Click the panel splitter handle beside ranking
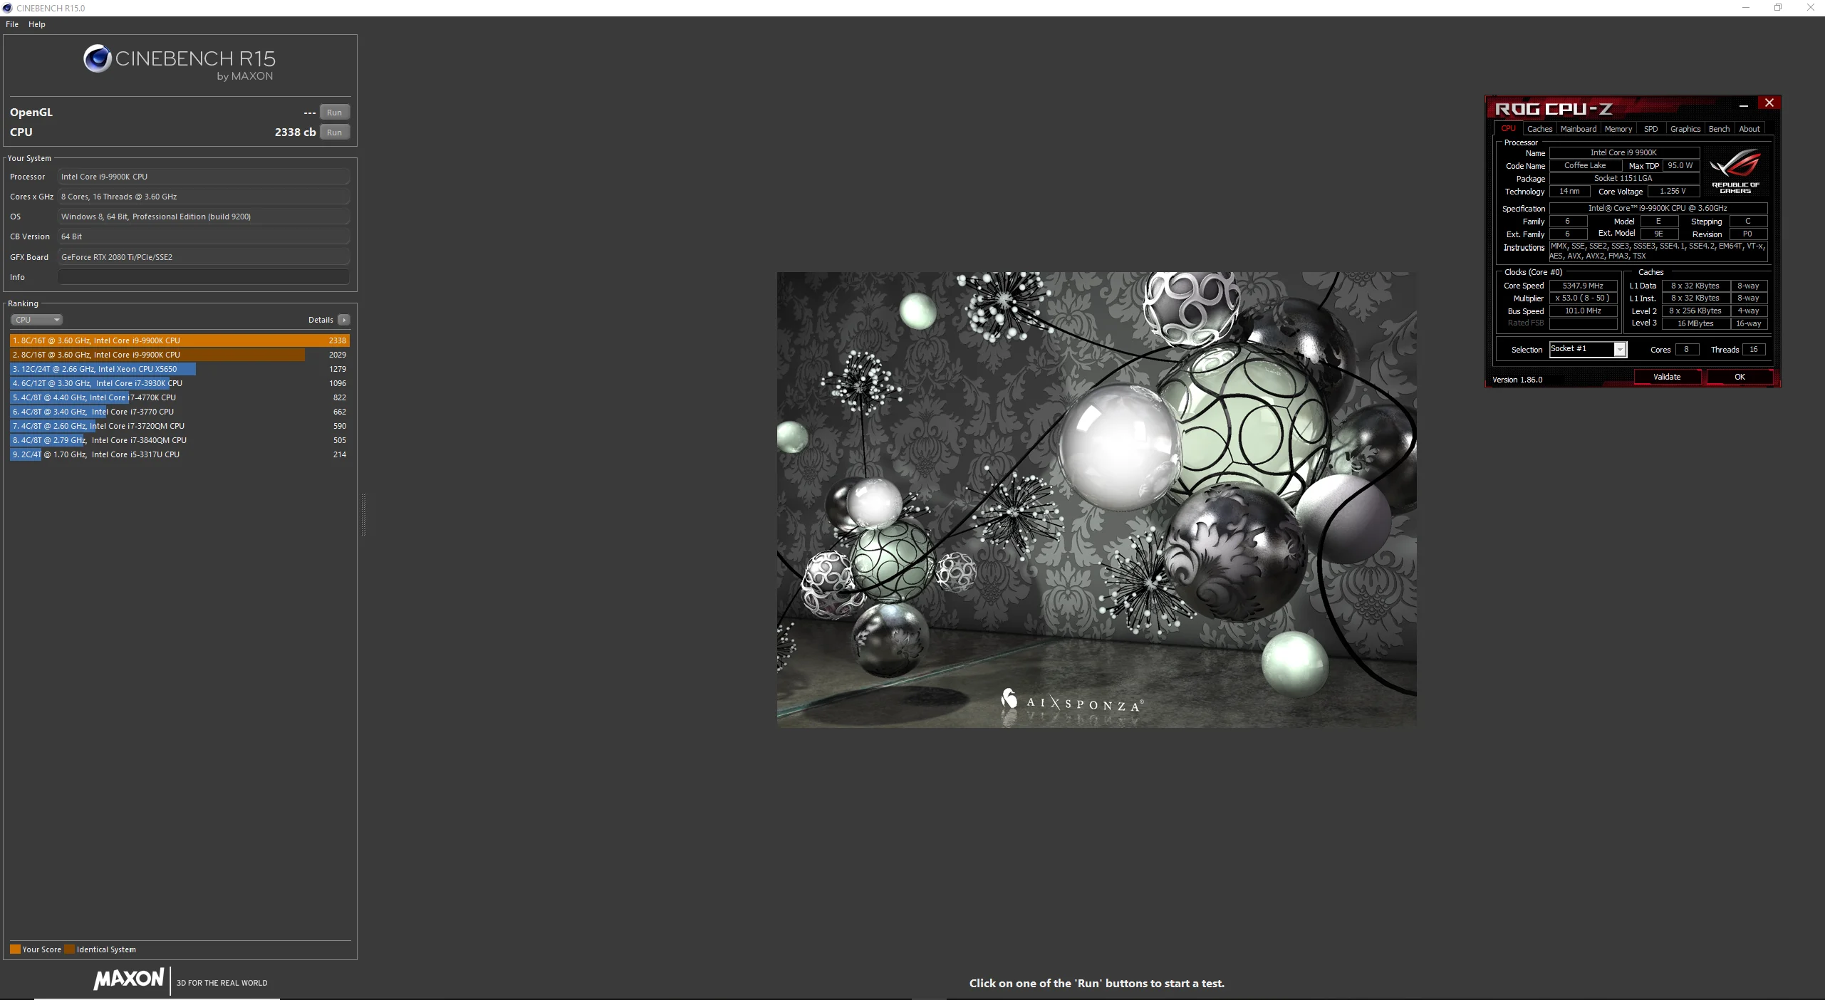 [363, 514]
